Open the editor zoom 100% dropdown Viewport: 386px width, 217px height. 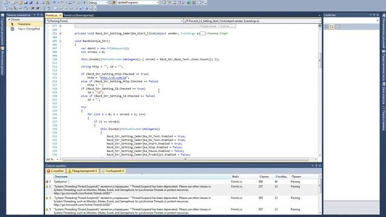pos(57,159)
